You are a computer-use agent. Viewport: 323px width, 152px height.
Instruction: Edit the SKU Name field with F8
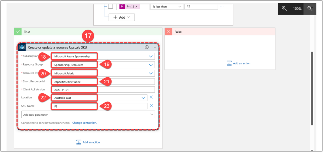tap(99, 107)
